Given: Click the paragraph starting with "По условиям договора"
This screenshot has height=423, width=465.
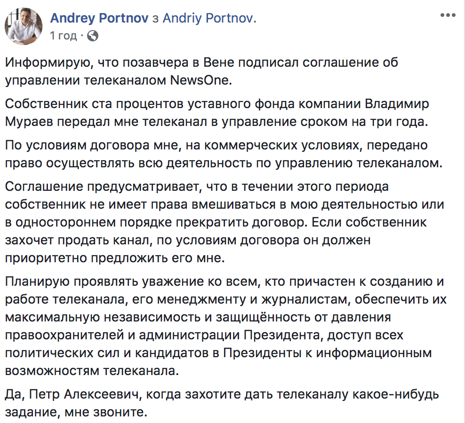Looking at the screenshot, I should pos(224,154).
